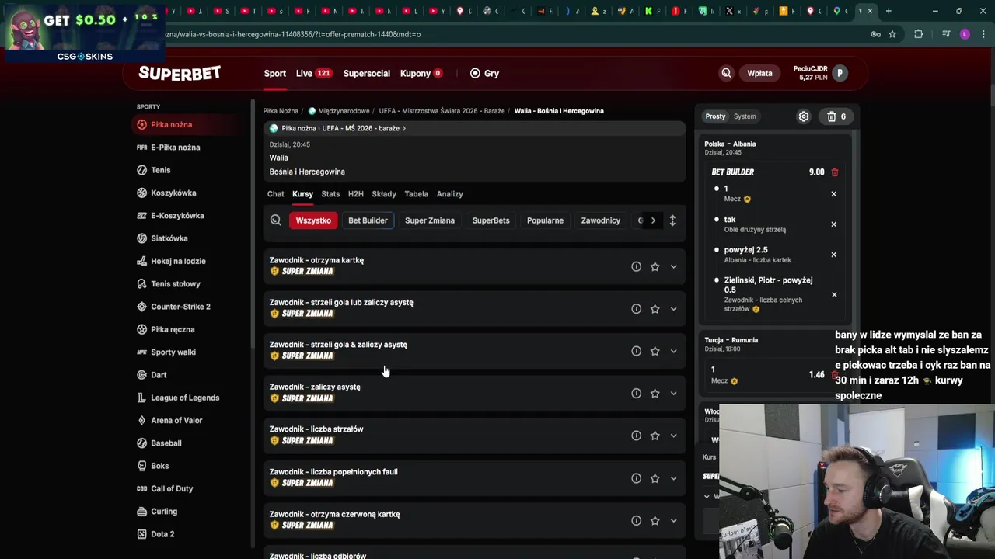Open Gry in top navigation

484,73
